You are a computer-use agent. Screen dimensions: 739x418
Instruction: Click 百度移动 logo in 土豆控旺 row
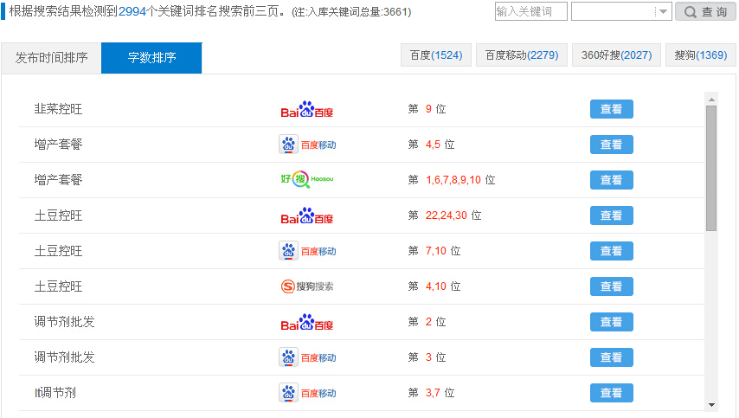point(307,251)
